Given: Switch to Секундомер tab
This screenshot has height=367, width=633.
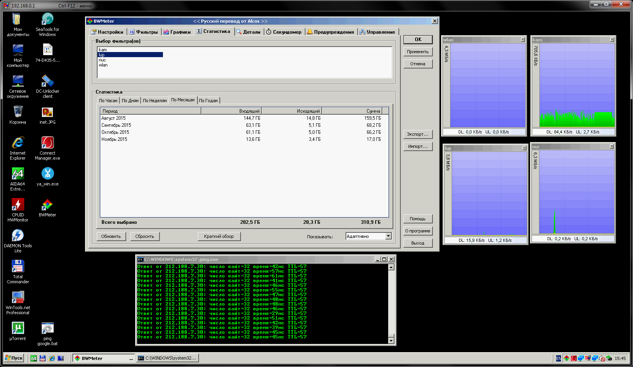Looking at the screenshot, I should tap(284, 32).
